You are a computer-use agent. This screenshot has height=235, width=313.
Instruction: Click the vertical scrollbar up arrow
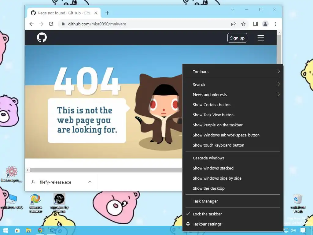coord(279,33)
